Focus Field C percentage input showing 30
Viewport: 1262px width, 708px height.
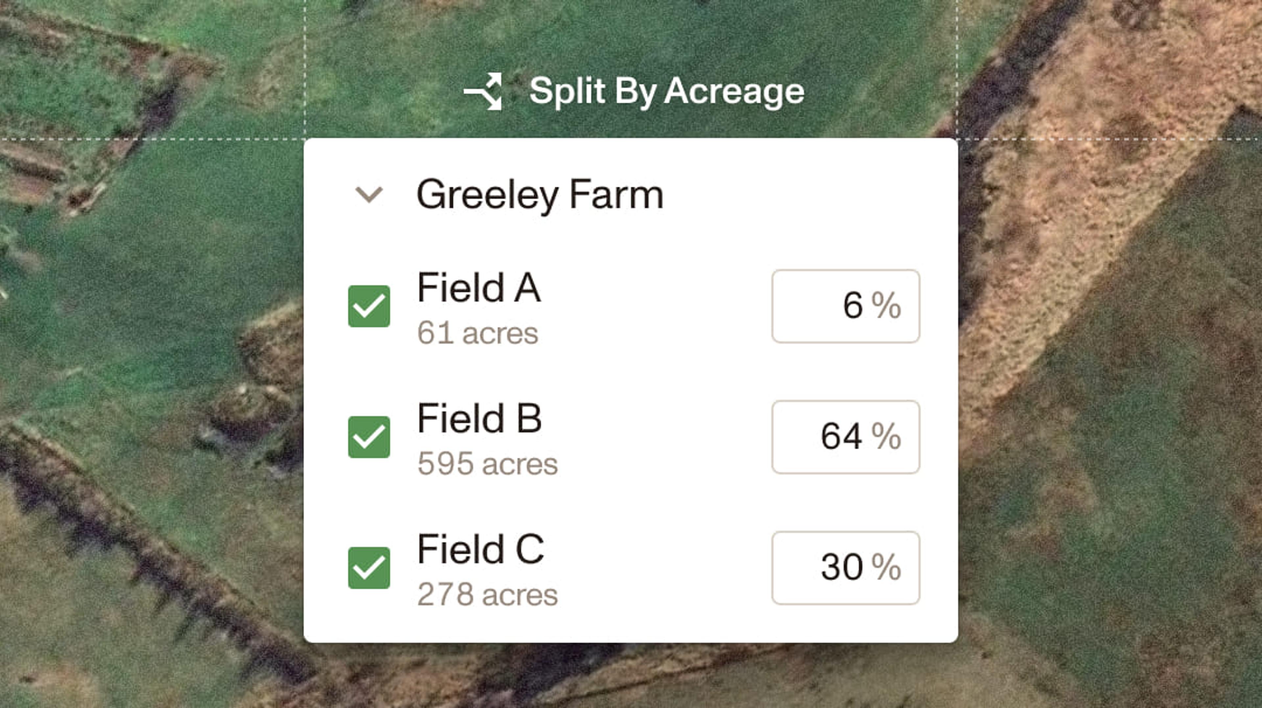click(x=846, y=567)
